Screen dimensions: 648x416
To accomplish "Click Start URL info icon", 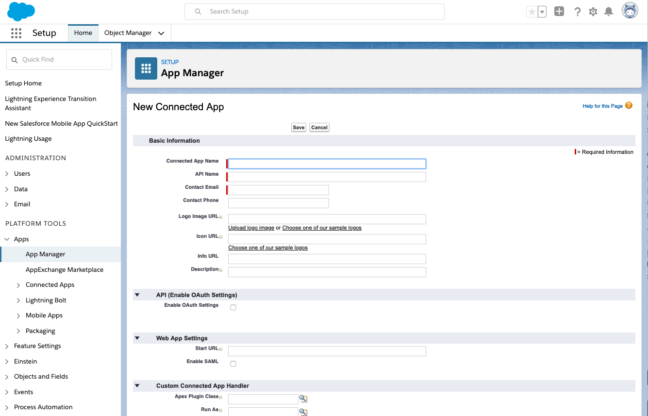I will (221, 349).
